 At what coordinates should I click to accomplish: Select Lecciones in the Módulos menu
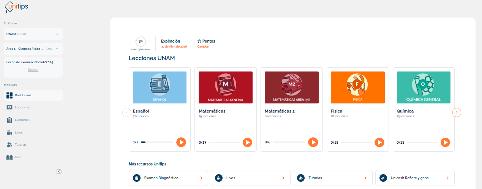[33, 107]
